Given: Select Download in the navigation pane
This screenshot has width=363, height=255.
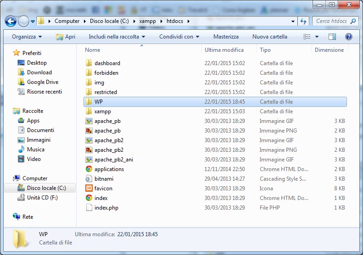Looking at the screenshot, I should click(35, 72).
